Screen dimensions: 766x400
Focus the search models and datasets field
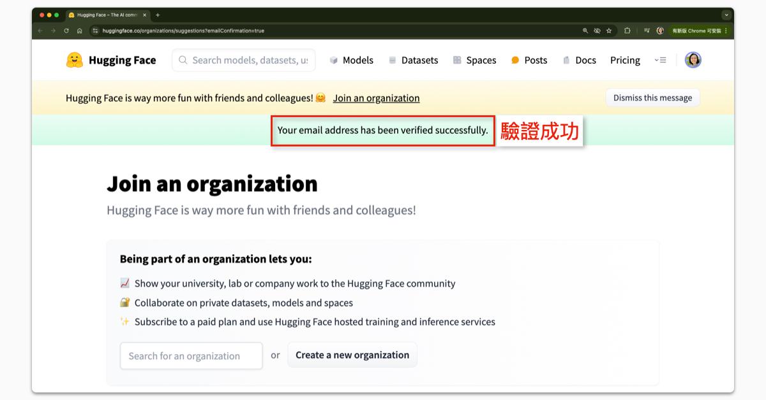pyautogui.click(x=244, y=60)
